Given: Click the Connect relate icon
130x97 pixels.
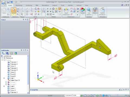Looking at the screenshot, I should click(48, 9).
